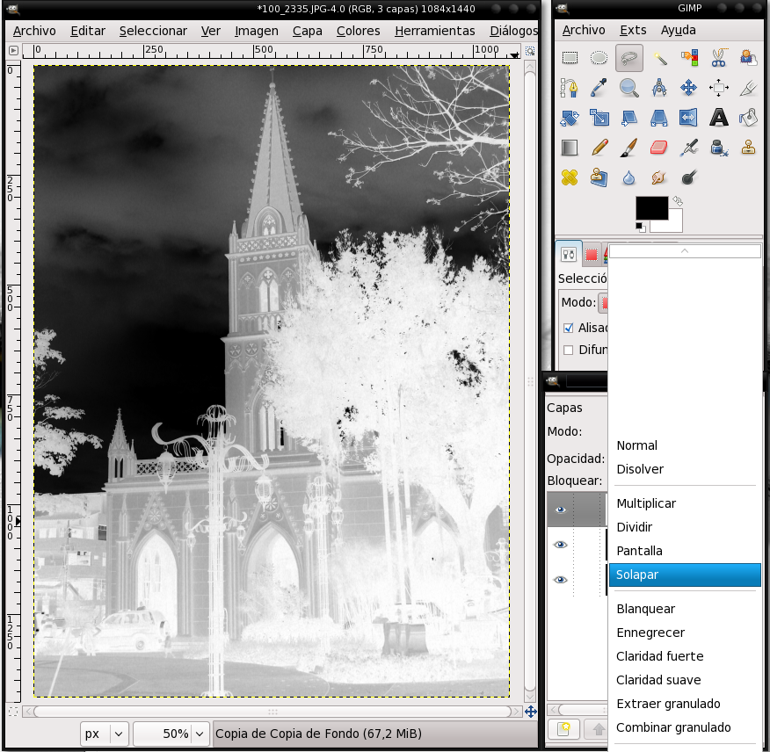Select the Paintbrush tool
The image size is (770, 752).
click(x=629, y=147)
